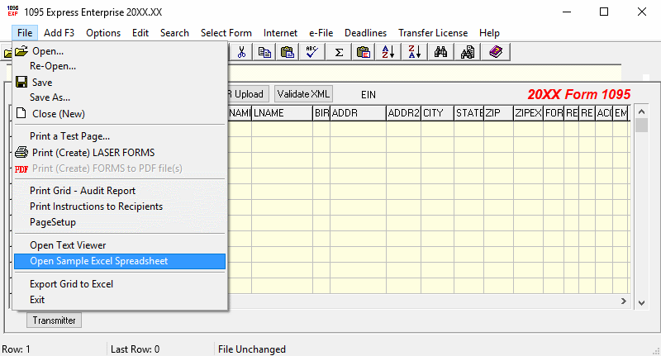Click the LNAME column header
Viewport: 661px width, 356px height.
(281, 113)
